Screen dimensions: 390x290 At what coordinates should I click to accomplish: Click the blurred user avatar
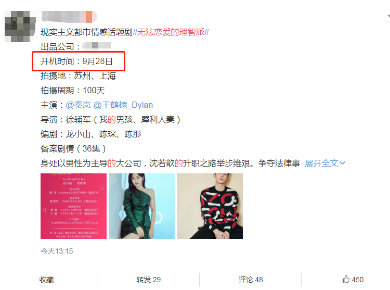20,27
